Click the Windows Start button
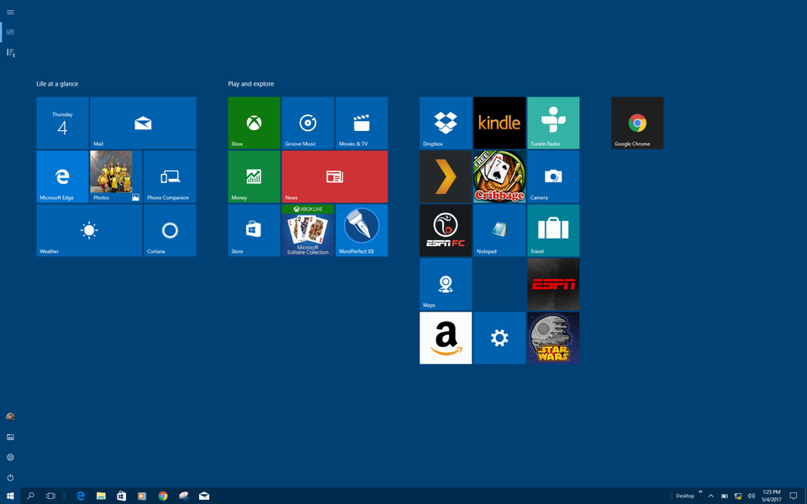The height and width of the screenshot is (504, 807). [10, 496]
